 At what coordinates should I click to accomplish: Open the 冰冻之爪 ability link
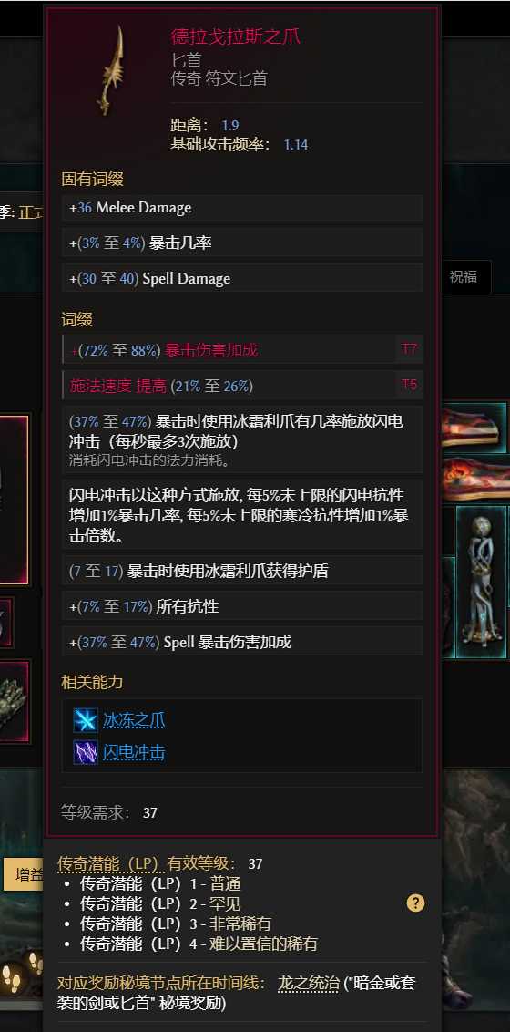point(134,720)
